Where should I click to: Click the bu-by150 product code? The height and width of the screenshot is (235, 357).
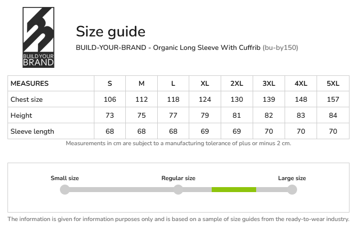280,48
